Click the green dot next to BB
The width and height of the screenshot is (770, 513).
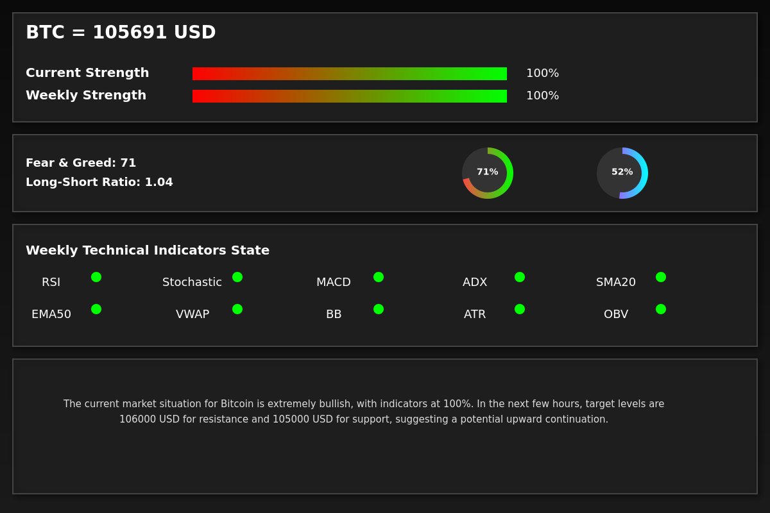tap(379, 309)
